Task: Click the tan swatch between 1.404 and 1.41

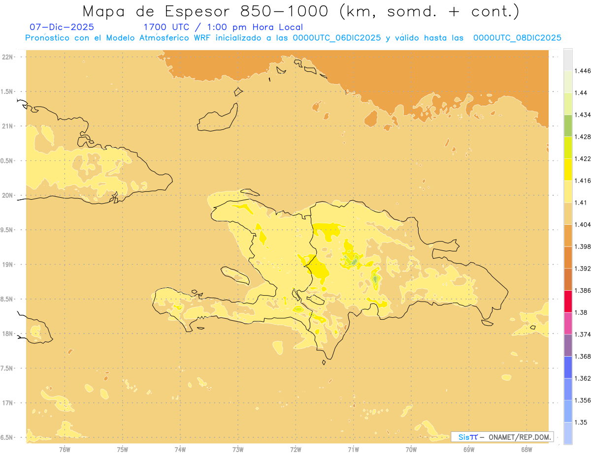Action: click(x=568, y=213)
